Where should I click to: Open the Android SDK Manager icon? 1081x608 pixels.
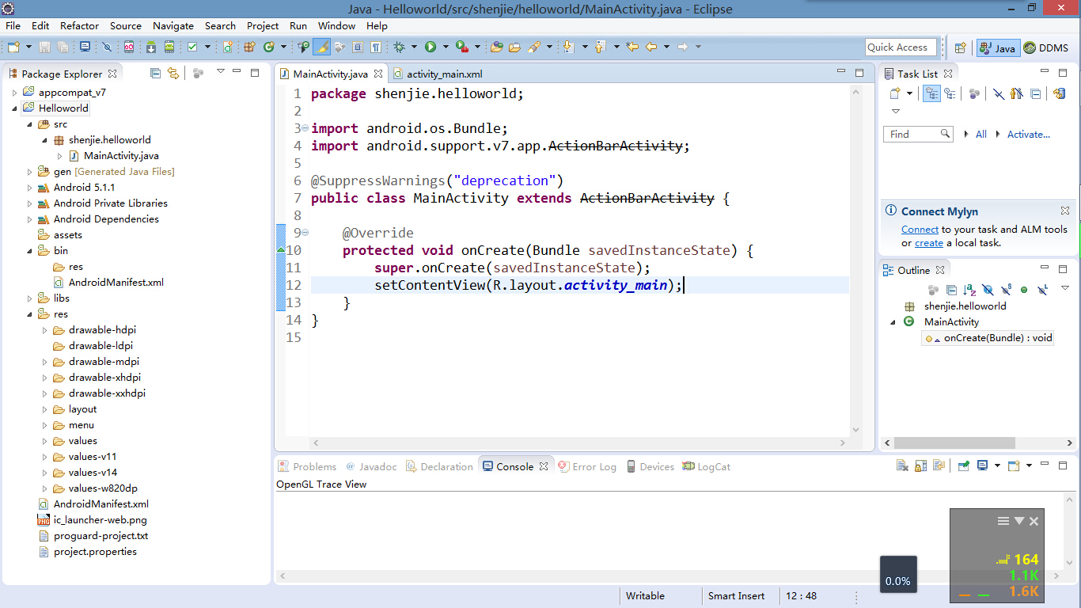pos(150,47)
